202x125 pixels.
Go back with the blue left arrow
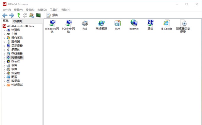point(5,15)
